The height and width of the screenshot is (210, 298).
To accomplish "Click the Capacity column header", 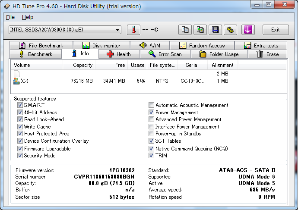I will click(x=79, y=65).
